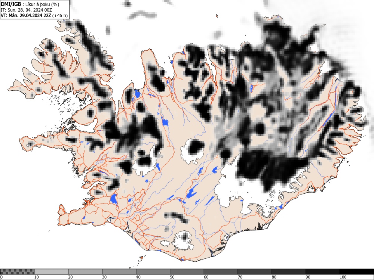Click the 70–80 percent legend swatch
This screenshot has width=374, height=280.
click(254, 272)
